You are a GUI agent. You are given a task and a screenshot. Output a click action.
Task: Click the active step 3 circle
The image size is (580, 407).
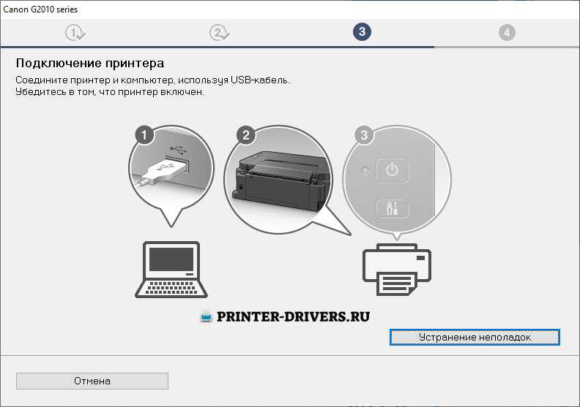pyautogui.click(x=362, y=31)
